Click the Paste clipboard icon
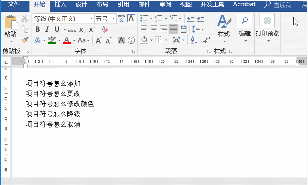This screenshot has height=185, width=308. point(11,22)
